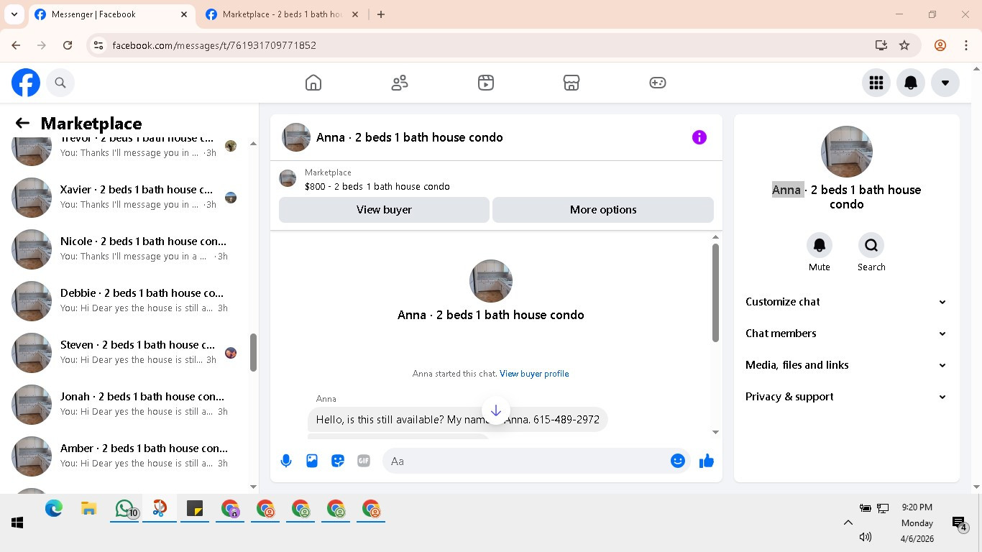Expand Customize chat section
Viewport: 982px width, 552px height.
846,302
